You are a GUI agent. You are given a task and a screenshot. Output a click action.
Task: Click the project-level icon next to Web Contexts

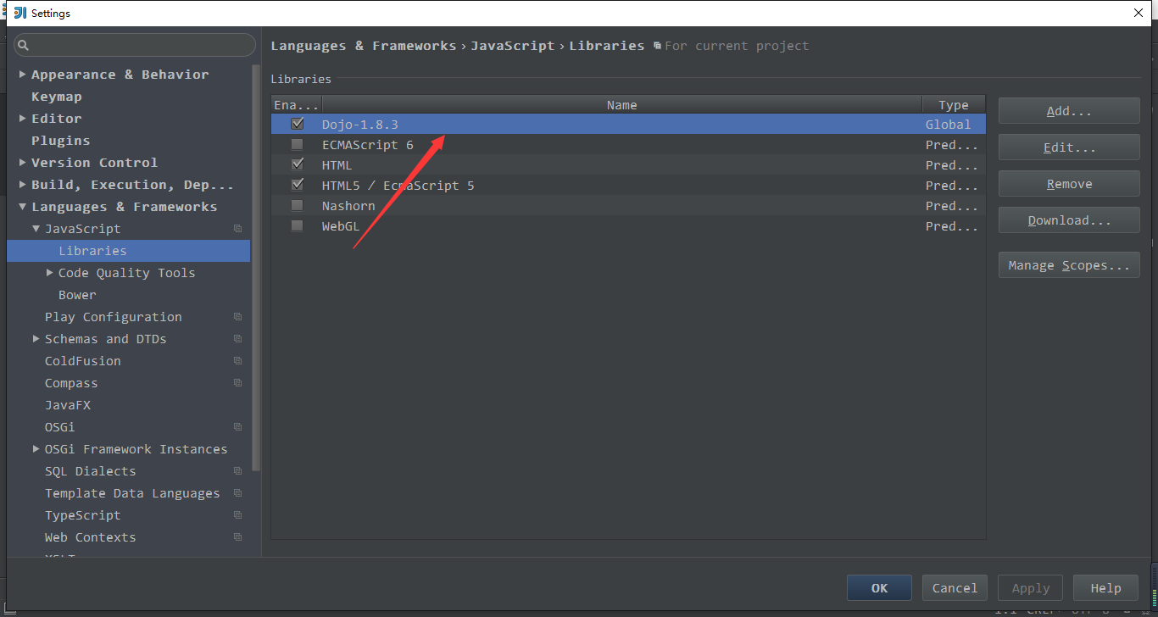click(x=237, y=537)
